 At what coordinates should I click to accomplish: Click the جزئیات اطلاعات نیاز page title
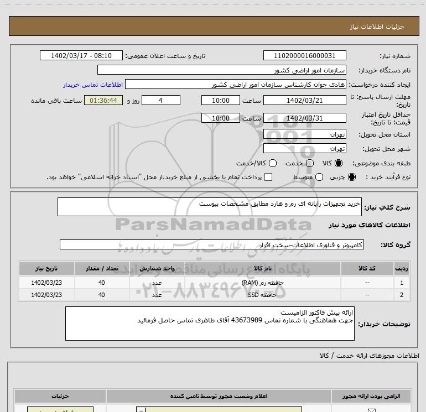[377, 27]
